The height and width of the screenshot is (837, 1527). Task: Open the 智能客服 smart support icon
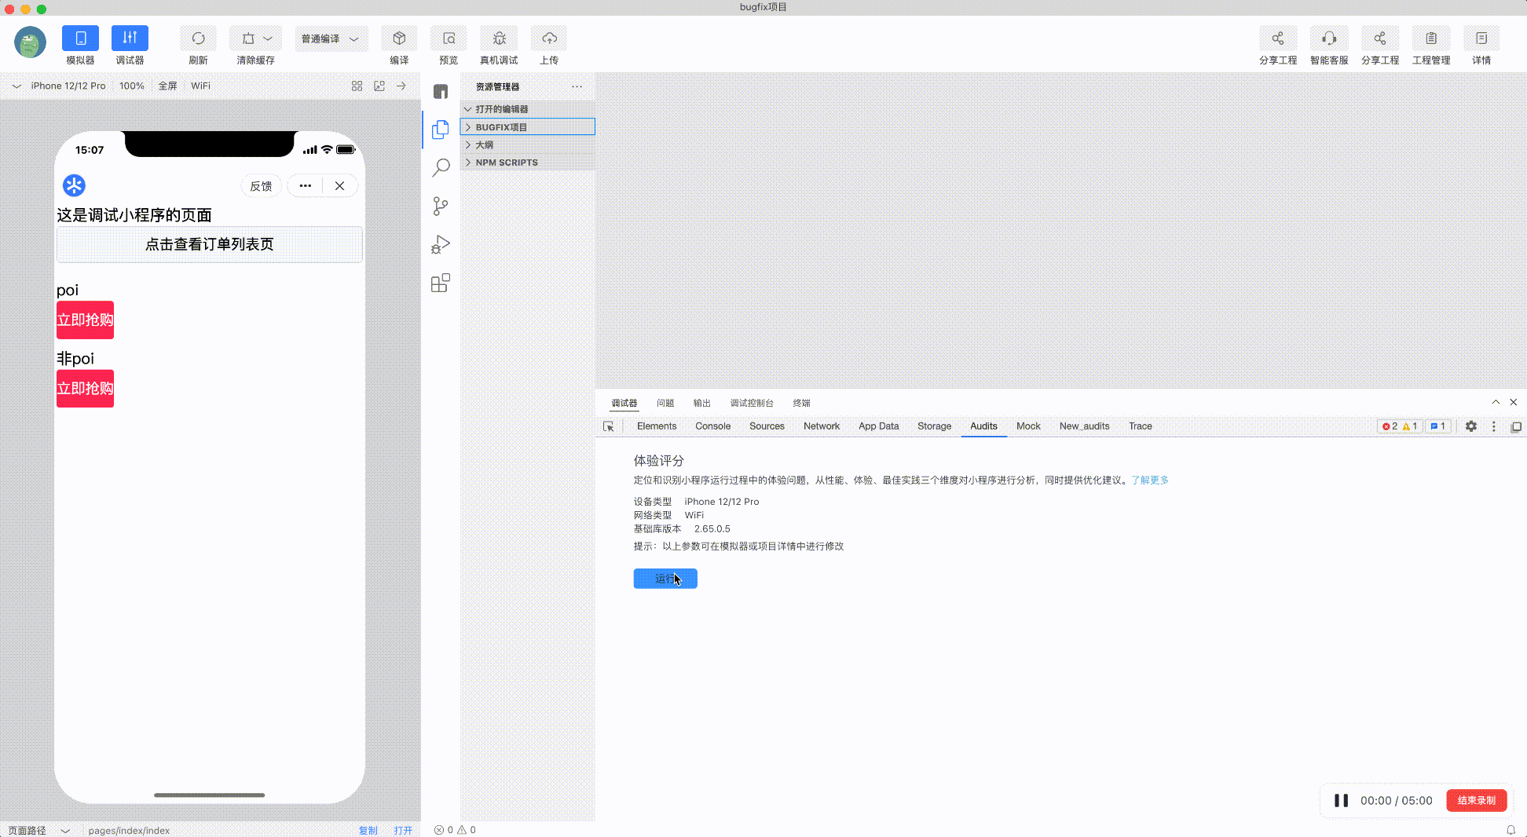pos(1329,38)
